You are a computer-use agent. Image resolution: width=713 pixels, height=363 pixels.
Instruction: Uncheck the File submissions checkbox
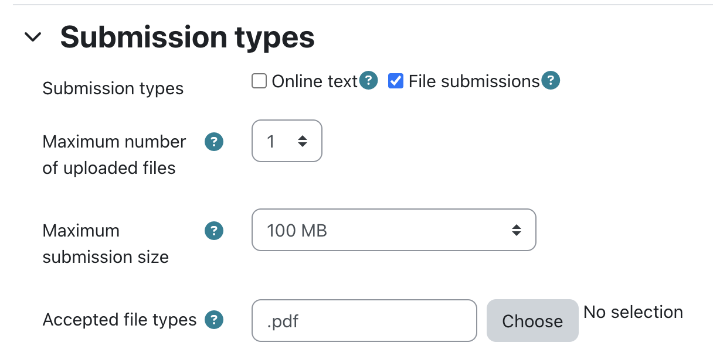[x=396, y=81]
